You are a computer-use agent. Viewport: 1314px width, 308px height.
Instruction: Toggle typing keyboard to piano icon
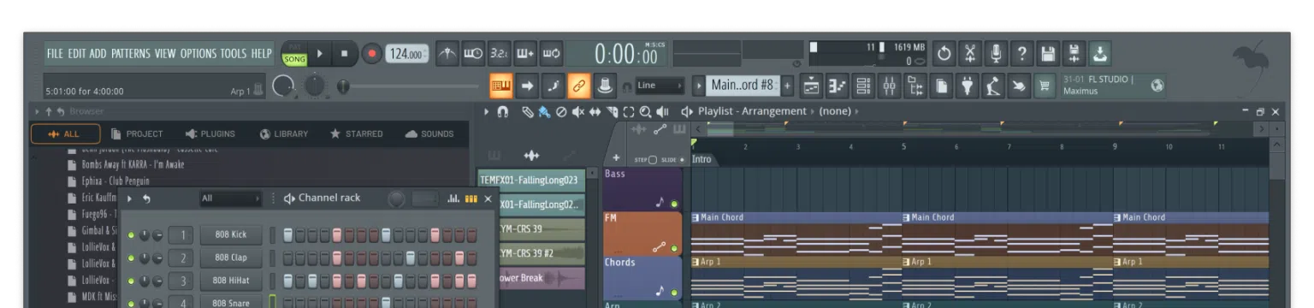click(x=501, y=86)
